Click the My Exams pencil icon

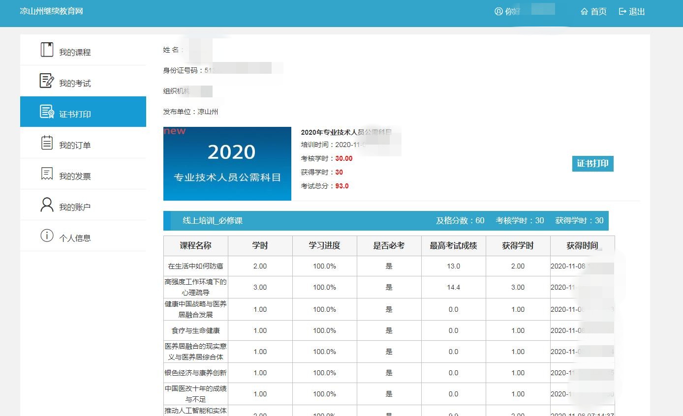[47, 81]
